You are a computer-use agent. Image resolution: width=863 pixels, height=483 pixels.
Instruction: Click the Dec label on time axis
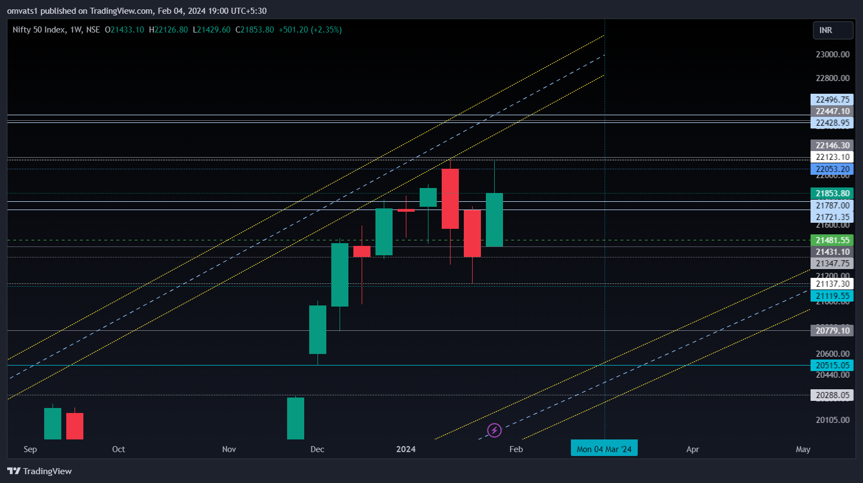317,449
